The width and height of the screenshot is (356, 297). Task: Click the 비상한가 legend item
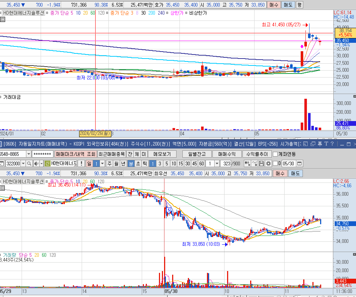coord(198,13)
